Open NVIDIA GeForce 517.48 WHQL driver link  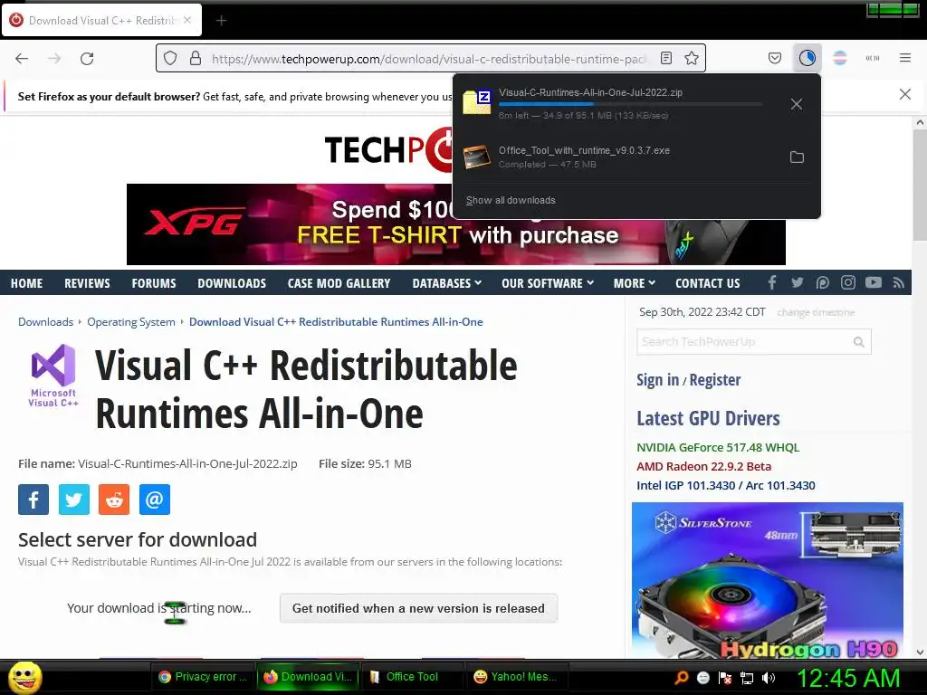718,447
